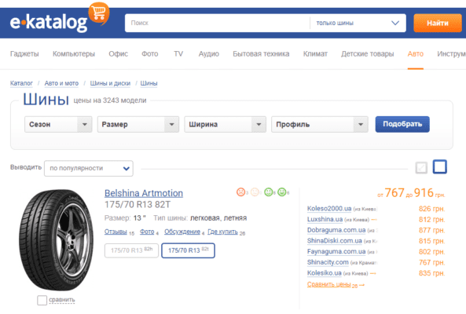Click the arrow icon next to Kolesiko.ua
The image size is (466, 314).
pos(373,273)
